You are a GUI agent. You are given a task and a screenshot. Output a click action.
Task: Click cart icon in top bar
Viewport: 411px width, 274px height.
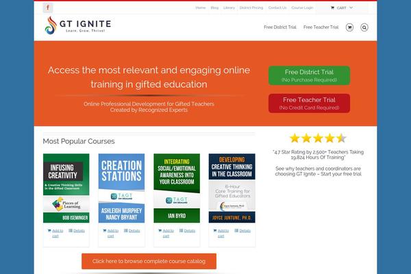click(333, 8)
